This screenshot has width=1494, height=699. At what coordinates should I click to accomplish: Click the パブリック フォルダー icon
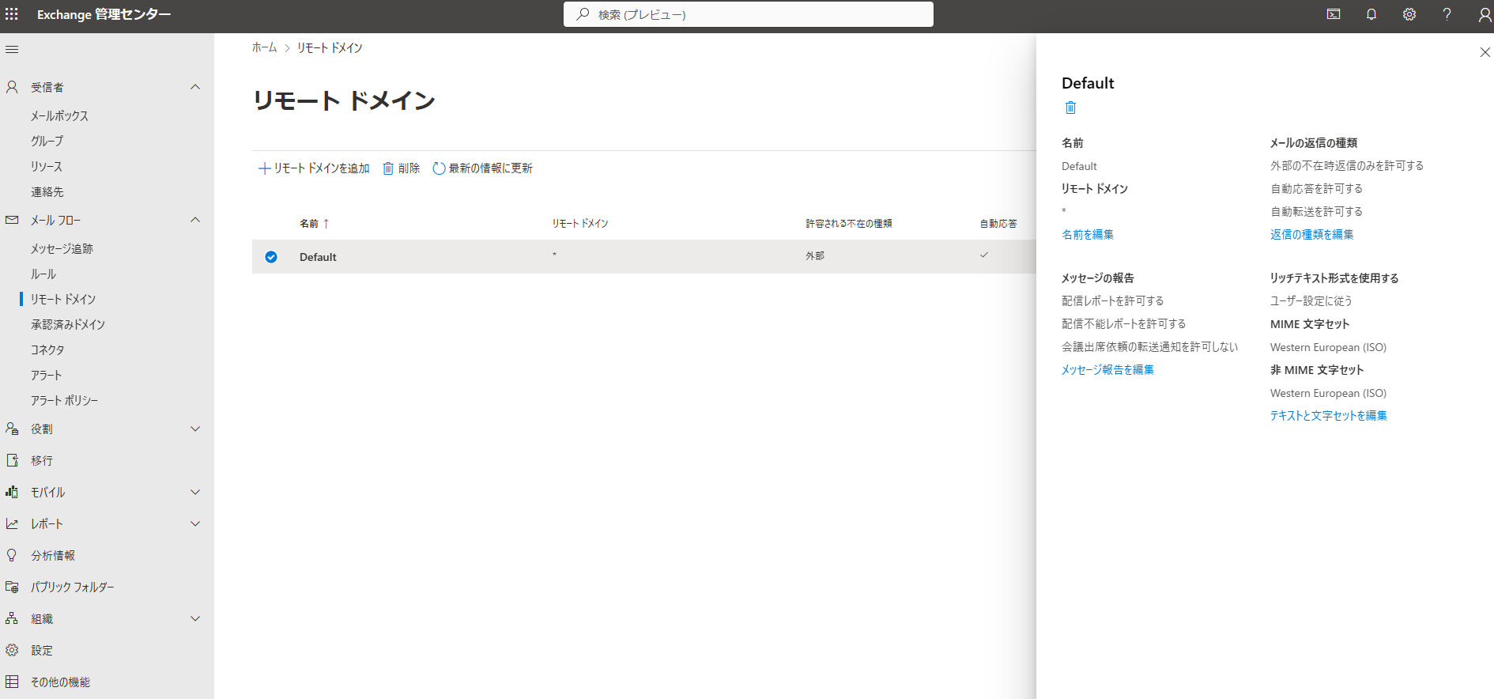pos(12,587)
